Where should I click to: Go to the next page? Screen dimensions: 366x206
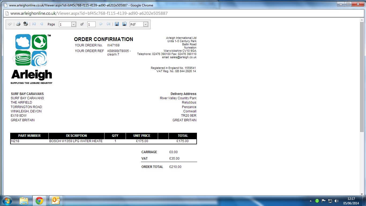click(x=101, y=24)
